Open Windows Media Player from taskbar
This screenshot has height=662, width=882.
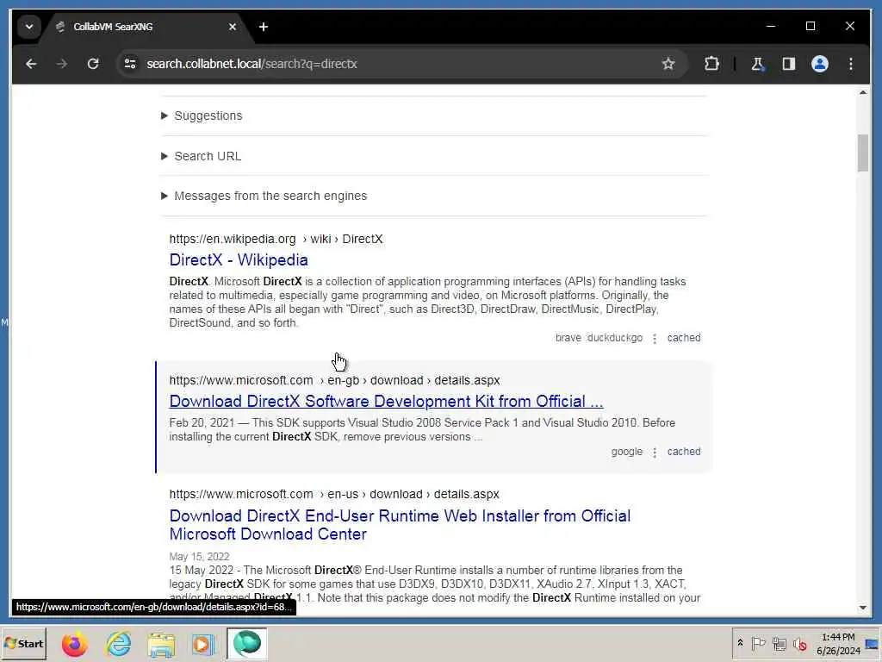click(203, 643)
